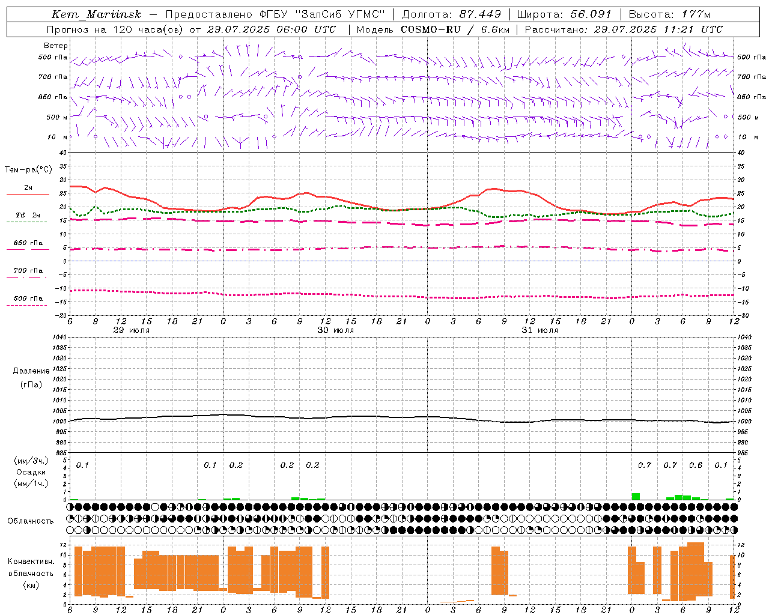Click Рассчитано: 29.07.2025 11:21 UTC text
Screen dimensions: 769x615
(624, 29)
